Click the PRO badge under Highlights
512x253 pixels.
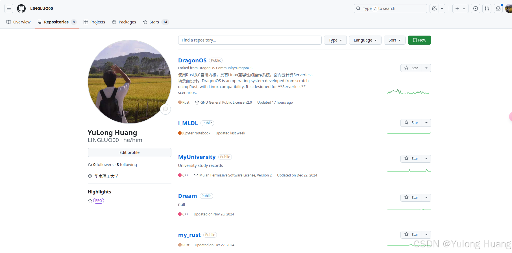coord(99,201)
